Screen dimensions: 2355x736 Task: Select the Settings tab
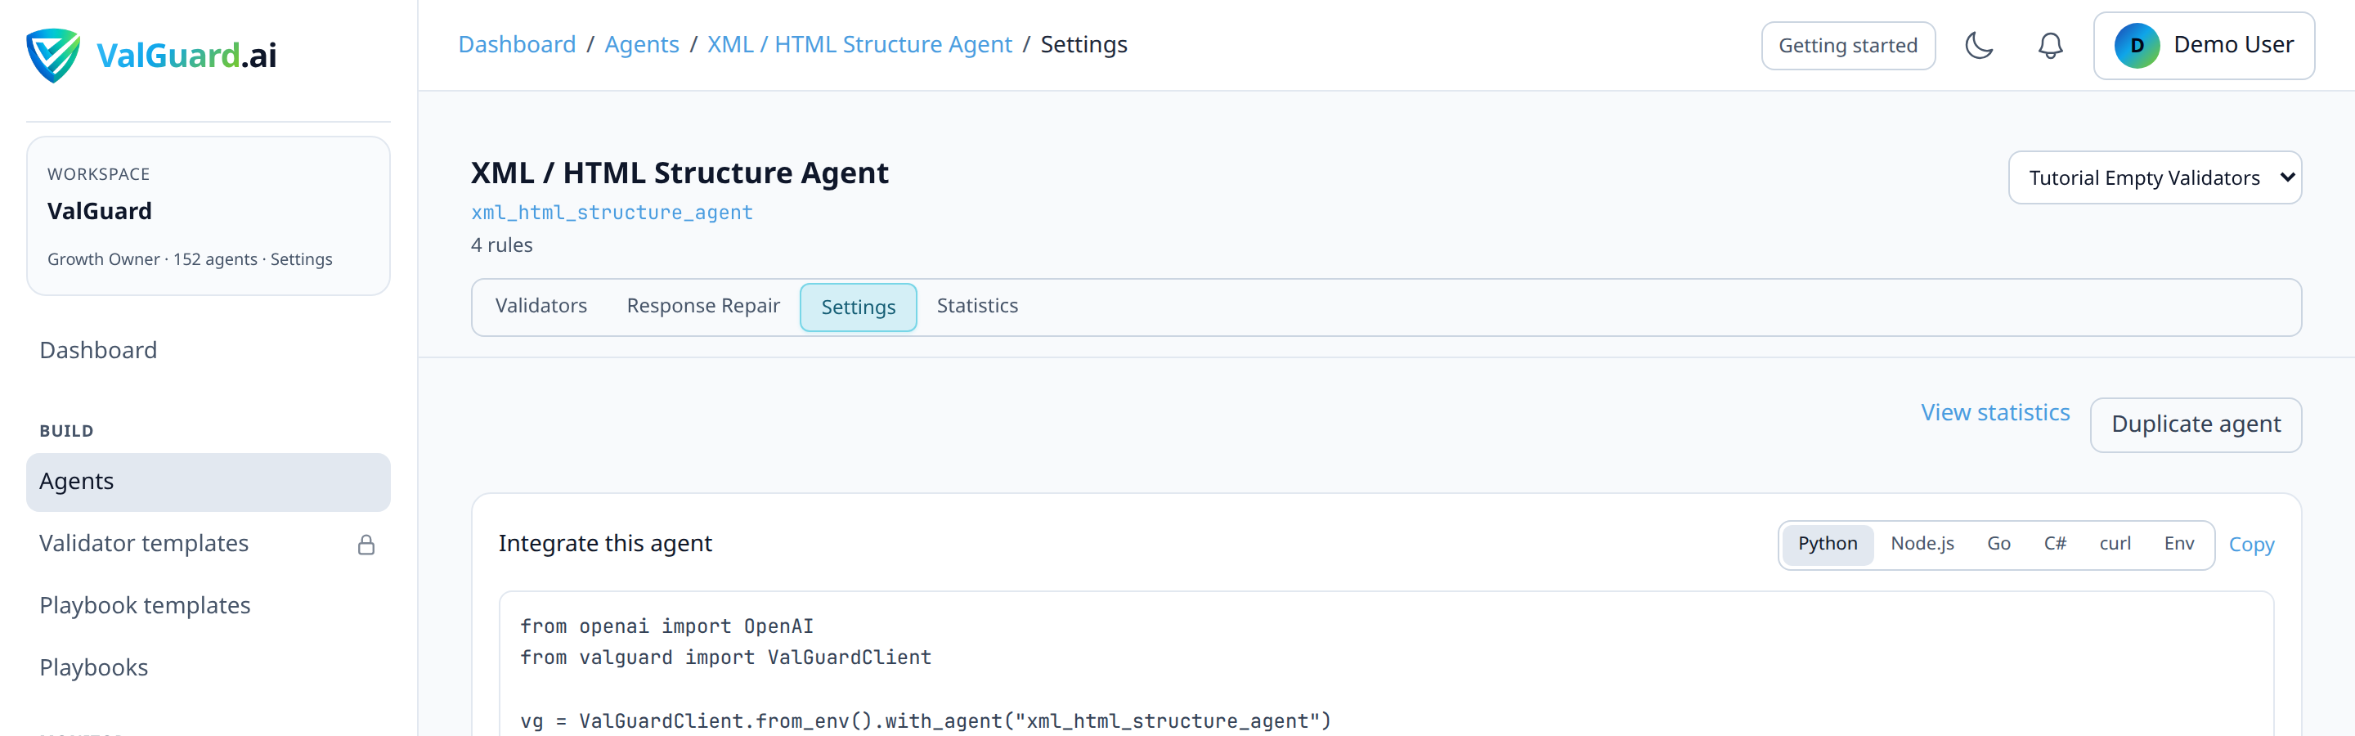click(858, 307)
